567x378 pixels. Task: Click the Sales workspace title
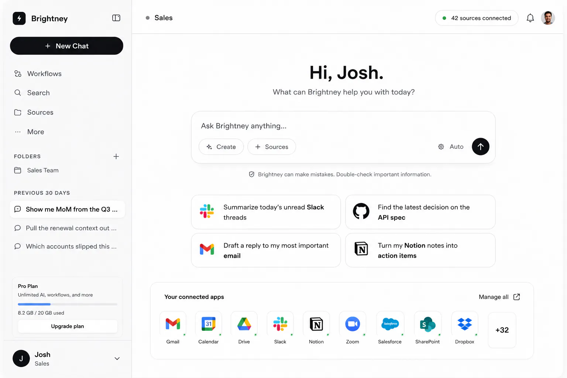tap(163, 18)
